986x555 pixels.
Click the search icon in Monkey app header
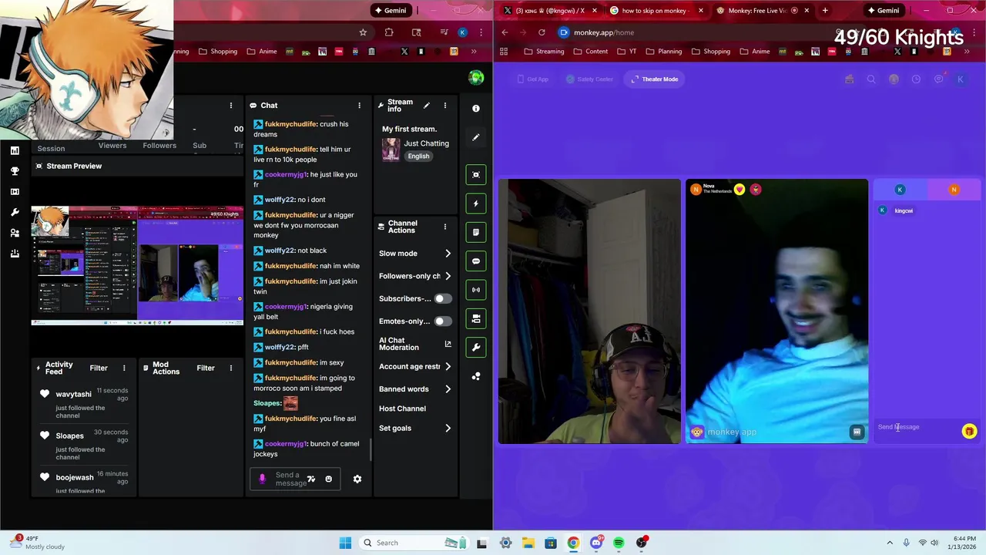coord(871,79)
